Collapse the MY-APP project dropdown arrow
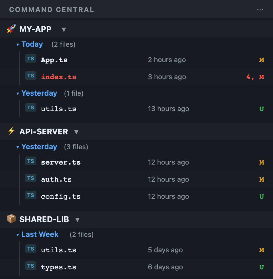 tap(64, 29)
